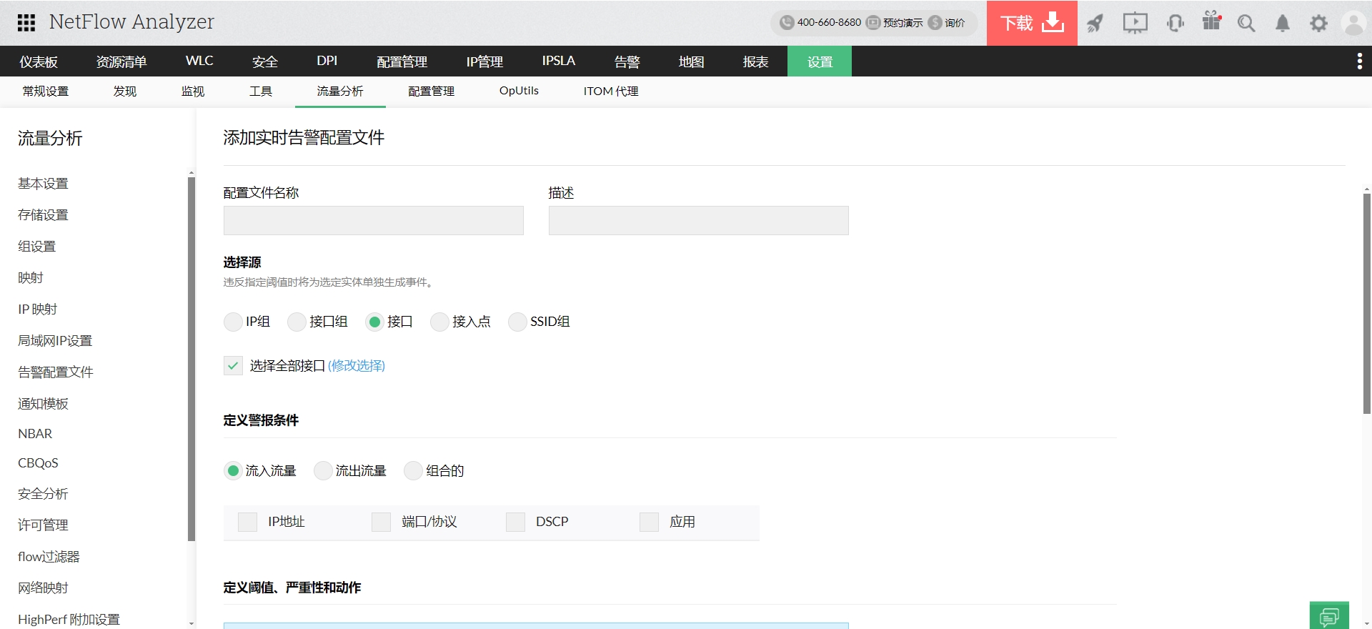Open the 常规设置 sub-tab

click(46, 91)
